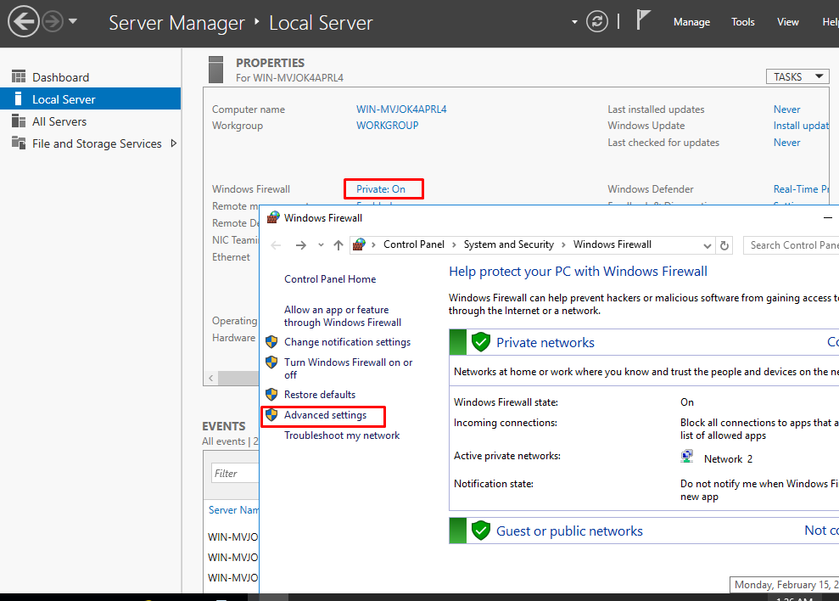The width and height of the screenshot is (839, 601).
Task: Open the View menu
Action: (x=787, y=22)
